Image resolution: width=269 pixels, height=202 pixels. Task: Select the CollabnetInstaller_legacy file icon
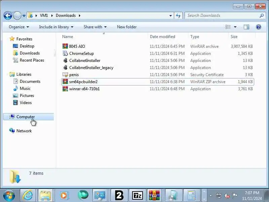(x=65, y=68)
